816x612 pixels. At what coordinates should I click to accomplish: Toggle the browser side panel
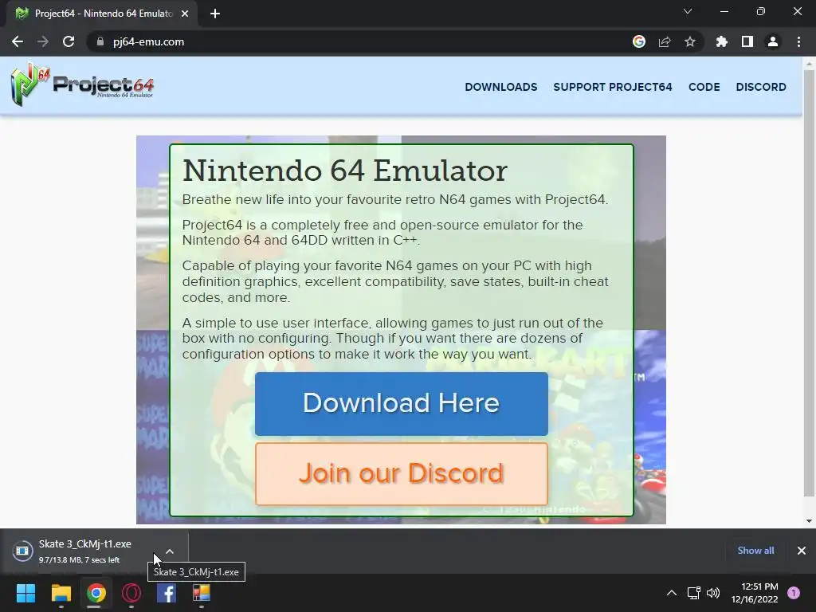click(747, 41)
